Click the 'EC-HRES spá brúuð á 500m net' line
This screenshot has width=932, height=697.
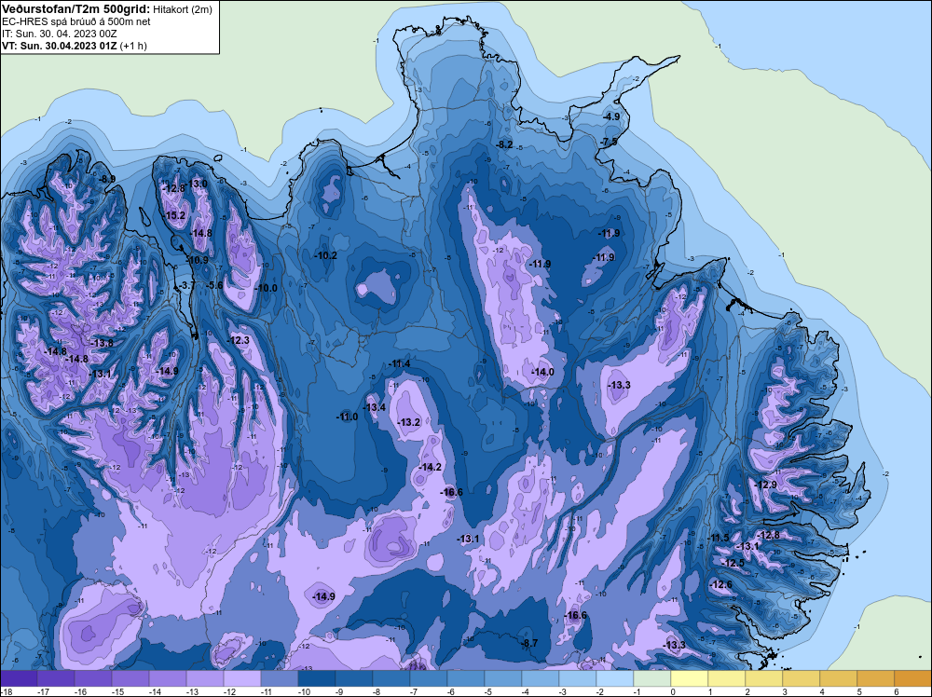tap(75, 21)
